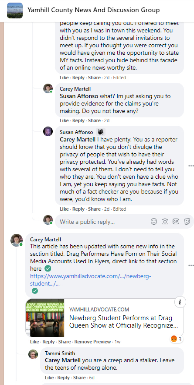Open the Newberg Student article thumbnail

click(45, 318)
